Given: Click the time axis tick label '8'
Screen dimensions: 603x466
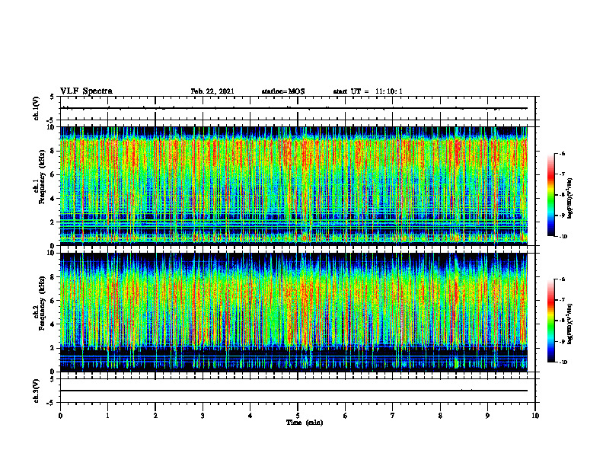Looking at the screenshot, I should tap(440, 416).
